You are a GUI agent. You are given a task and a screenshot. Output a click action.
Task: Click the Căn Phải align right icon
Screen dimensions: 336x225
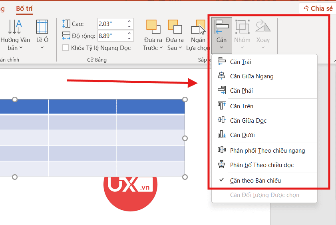click(x=221, y=90)
